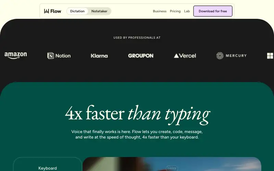Click the Download for free button

213,11
